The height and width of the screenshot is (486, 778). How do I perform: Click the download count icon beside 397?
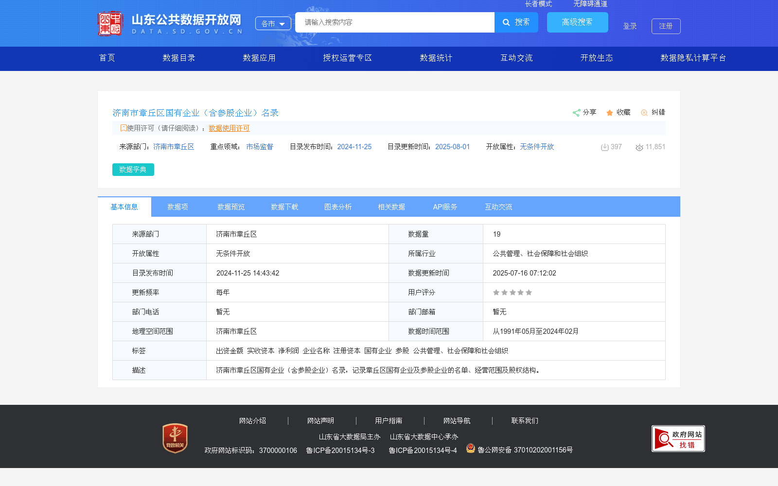[x=605, y=147]
